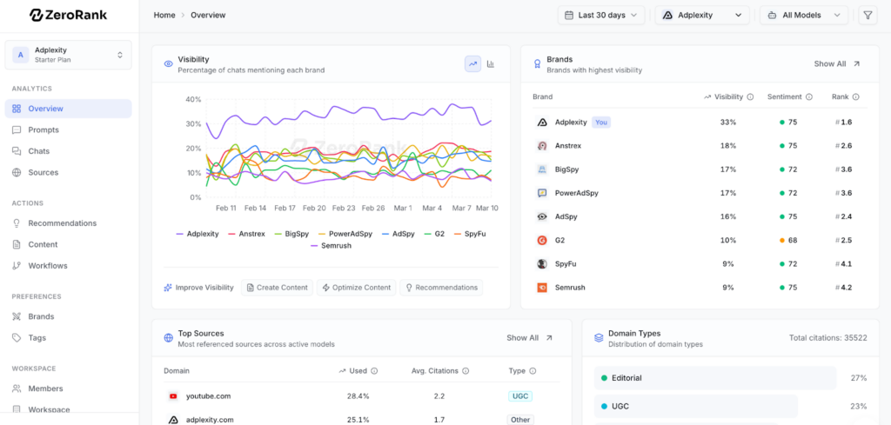Click the G2 brand logo icon
891x425 pixels.
click(541, 240)
